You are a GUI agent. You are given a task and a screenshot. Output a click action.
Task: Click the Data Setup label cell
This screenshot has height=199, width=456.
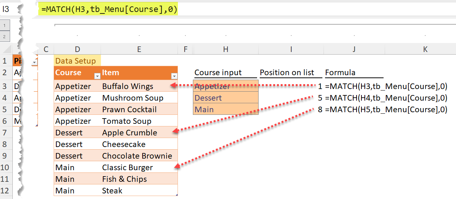pyautogui.click(x=77, y=61)
